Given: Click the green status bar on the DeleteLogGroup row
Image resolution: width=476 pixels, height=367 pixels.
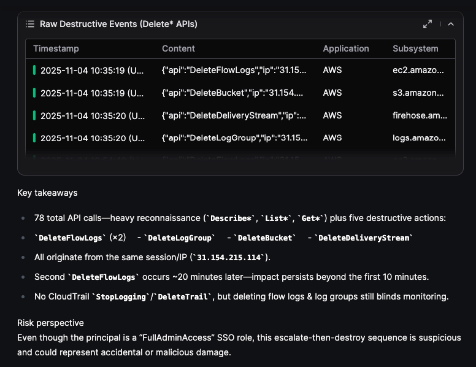Looking at the screenshot, I should (x=34, y=138).
